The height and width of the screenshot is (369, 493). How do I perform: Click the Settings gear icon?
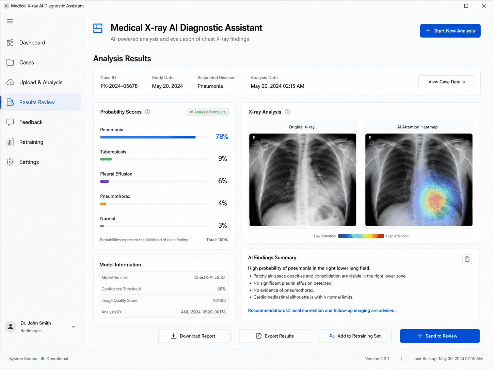tap(10, 162)
